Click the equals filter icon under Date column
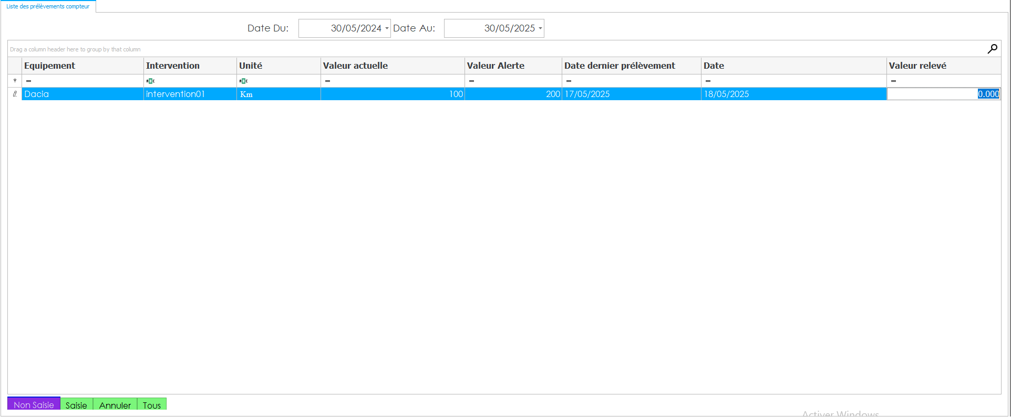The image size is (1011, 417). click(708, 81)
